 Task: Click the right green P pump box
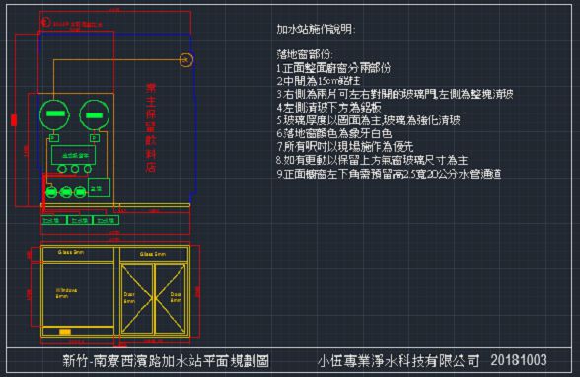(x=95, y=138)
